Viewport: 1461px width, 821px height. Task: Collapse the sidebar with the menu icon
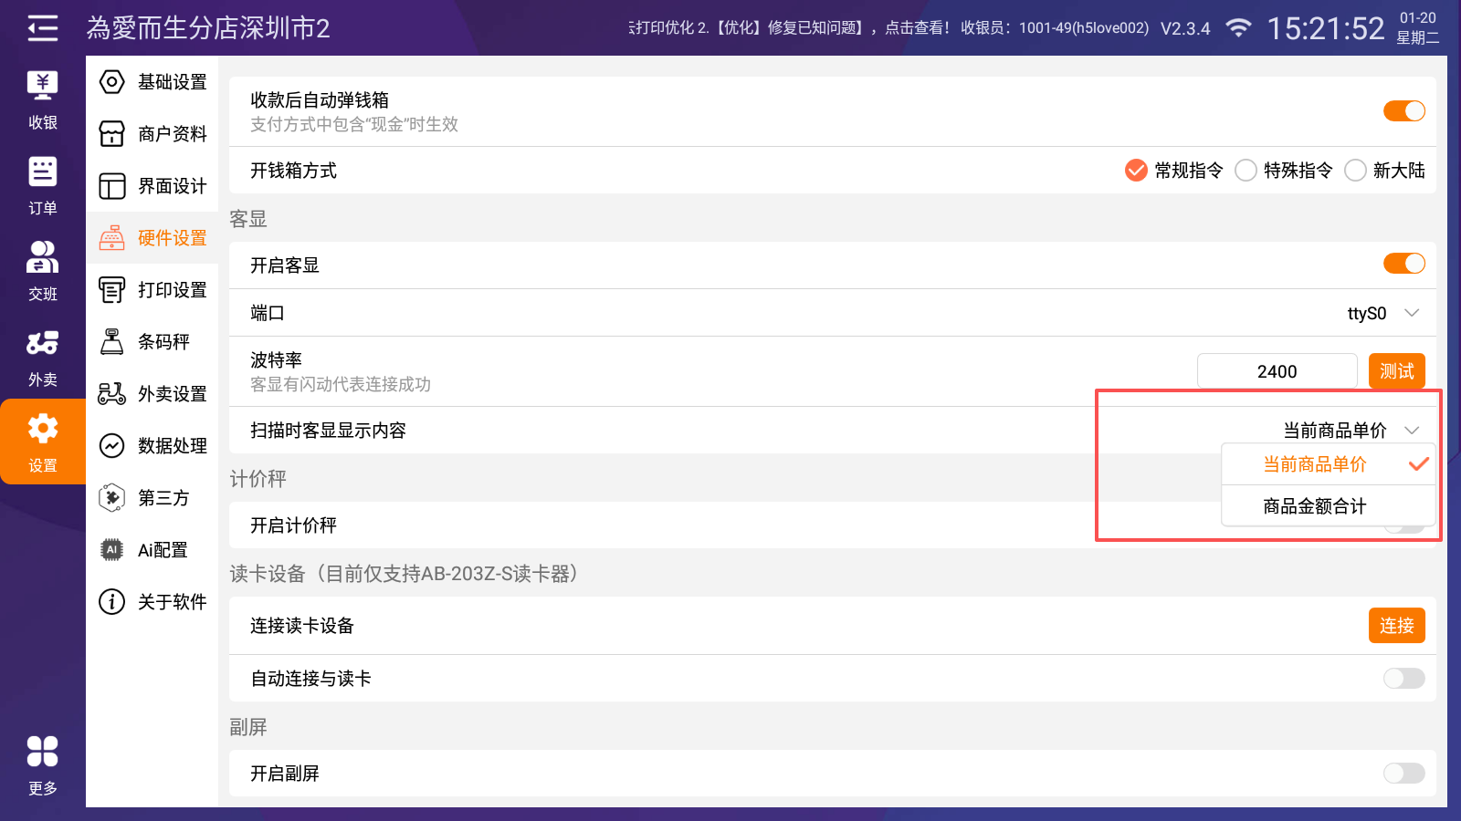[x=42, y=28]
